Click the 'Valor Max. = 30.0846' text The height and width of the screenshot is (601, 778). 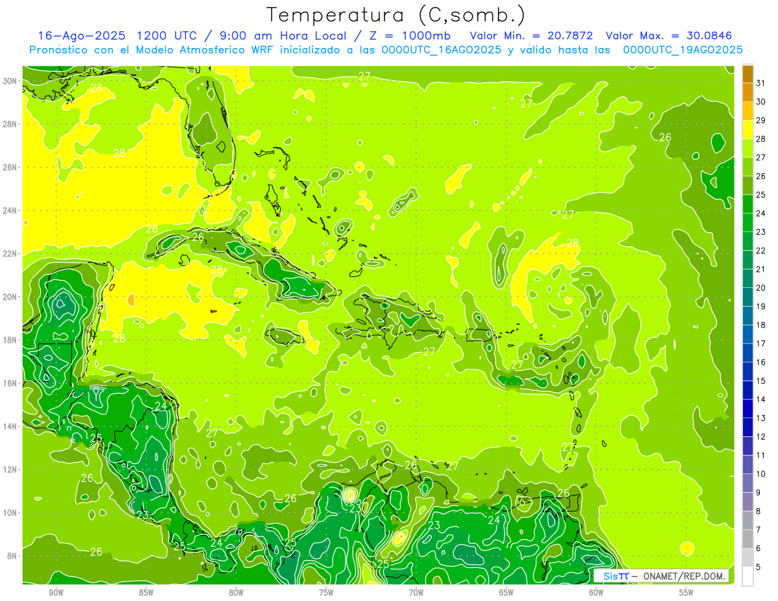[x=669, y=36]
